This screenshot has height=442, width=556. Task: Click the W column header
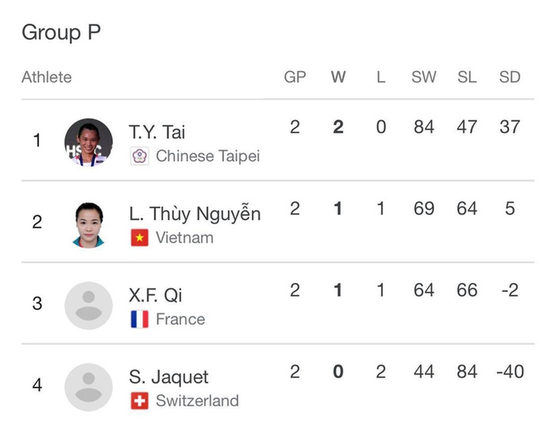[338, 77]
